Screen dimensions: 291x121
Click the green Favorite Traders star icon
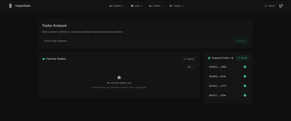[43, 59]
